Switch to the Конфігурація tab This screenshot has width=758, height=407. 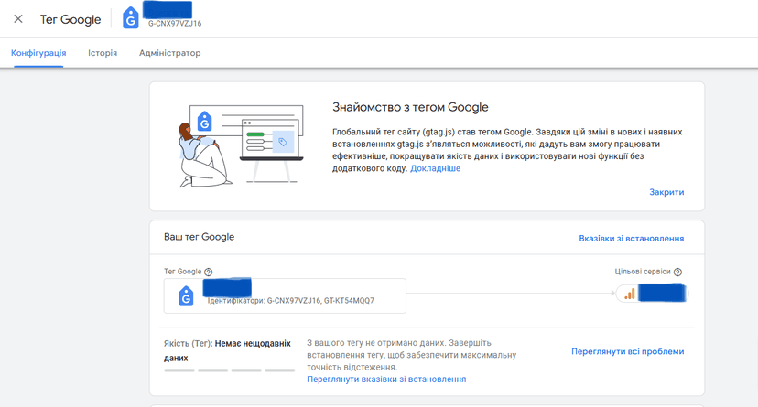tap(38, 53)
